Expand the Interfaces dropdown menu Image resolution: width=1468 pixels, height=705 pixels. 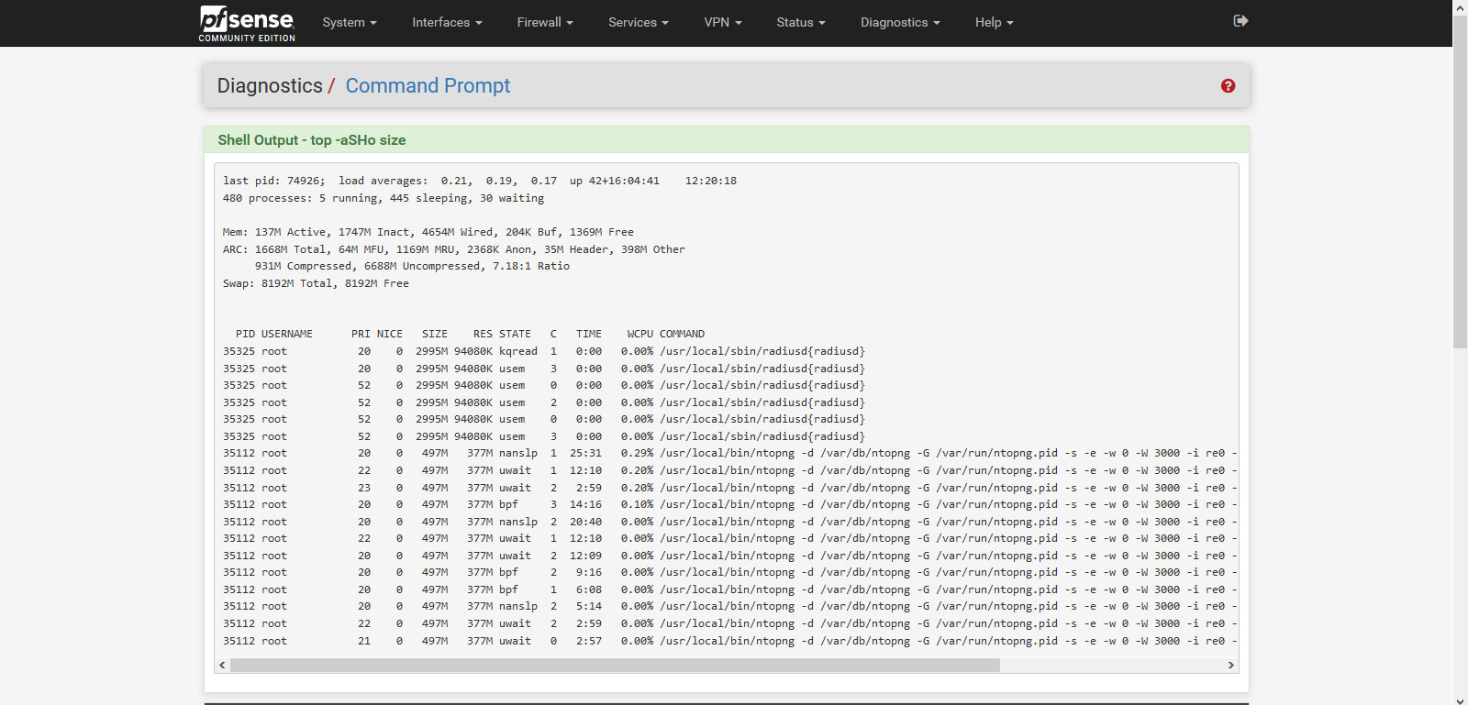coord(446,23)
